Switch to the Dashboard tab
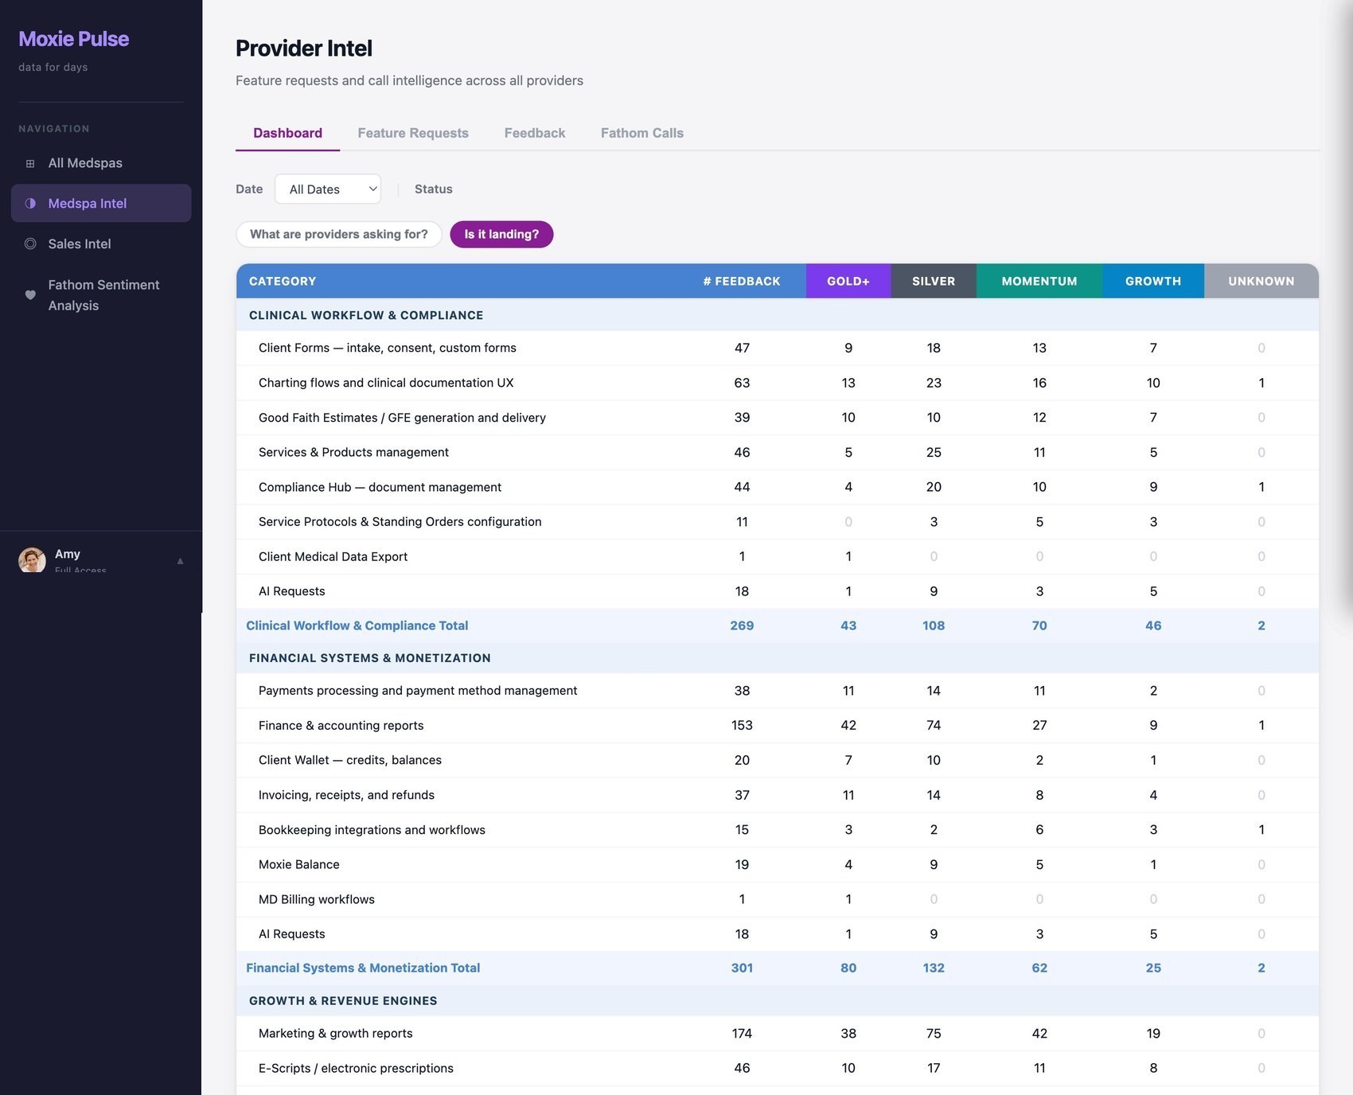This screenshot has width=1353, height=1095. tap(287, 133)
